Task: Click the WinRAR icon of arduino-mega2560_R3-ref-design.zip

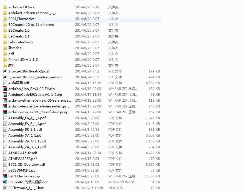Action: (5, 112)
